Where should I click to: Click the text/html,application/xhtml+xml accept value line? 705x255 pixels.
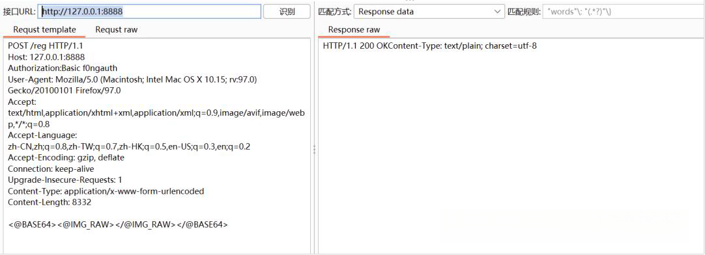[156, 113]
